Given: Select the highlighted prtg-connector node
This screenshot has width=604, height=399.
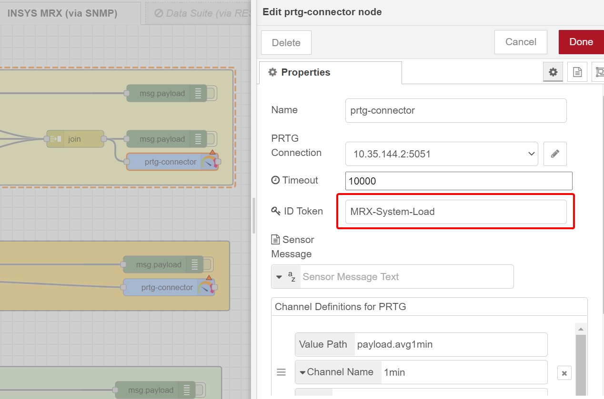Looking at the screenshot, I should pos(170,162).
